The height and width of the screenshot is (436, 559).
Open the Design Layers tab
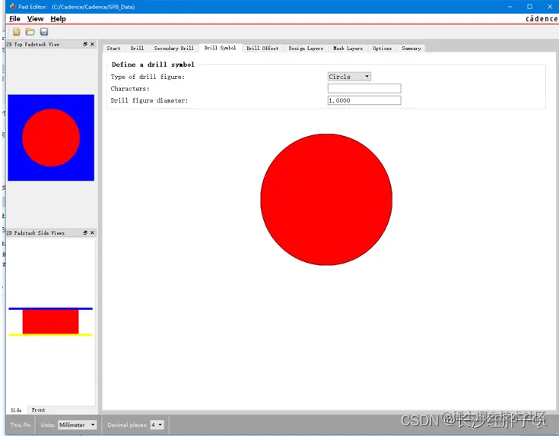tap(306, 48)
